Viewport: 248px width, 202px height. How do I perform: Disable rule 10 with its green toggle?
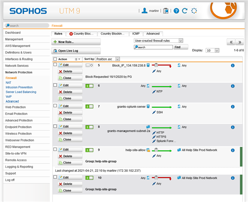click(90, 178)
